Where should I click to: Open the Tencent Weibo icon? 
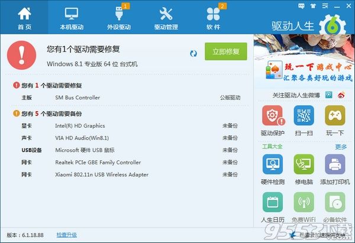coord(329,95)
